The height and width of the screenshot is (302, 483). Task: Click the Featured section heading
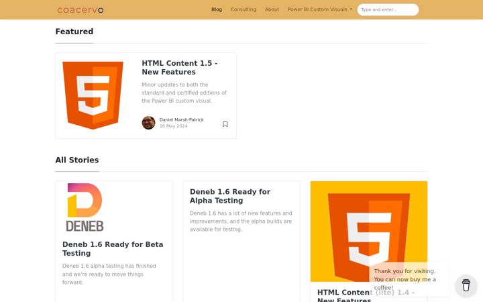74,32
